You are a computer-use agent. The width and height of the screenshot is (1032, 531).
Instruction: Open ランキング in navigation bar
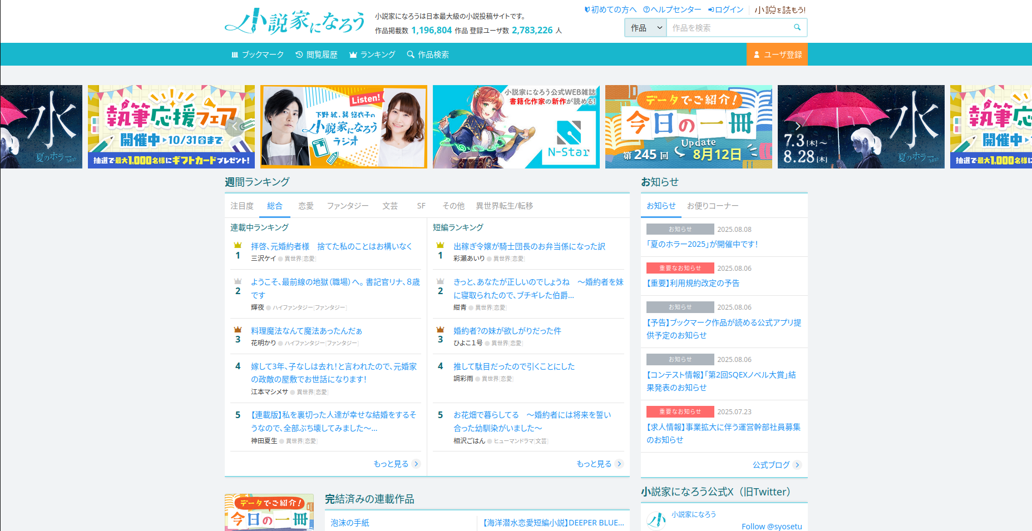pos(372,54)
